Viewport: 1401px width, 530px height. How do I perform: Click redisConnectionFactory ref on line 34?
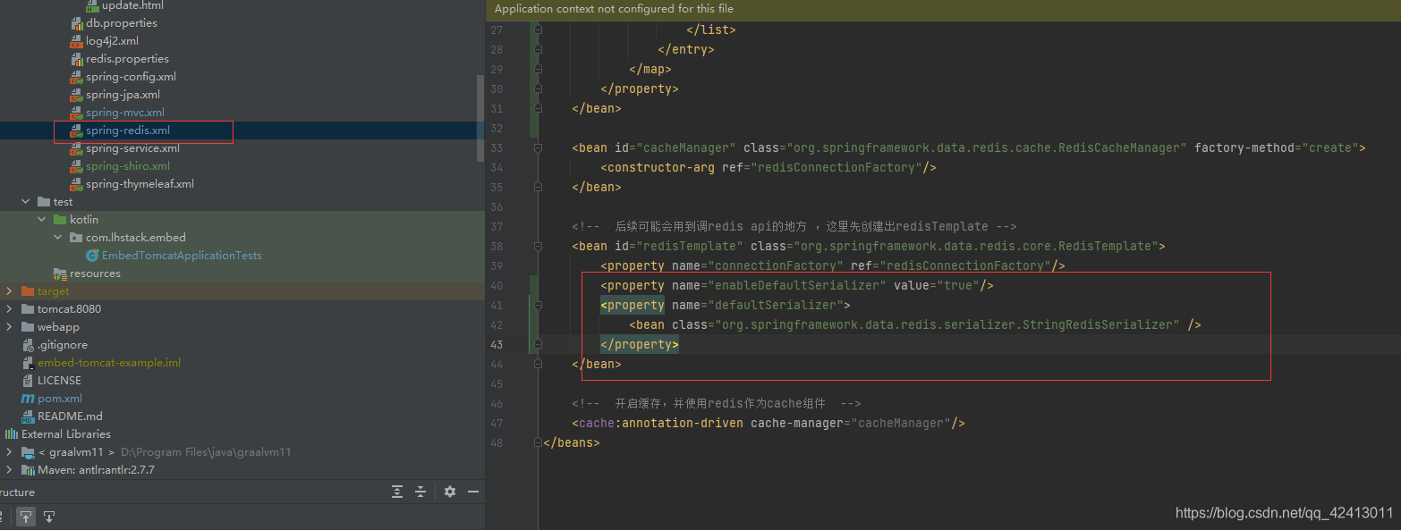pyautogui.click(x=838, y=167)
